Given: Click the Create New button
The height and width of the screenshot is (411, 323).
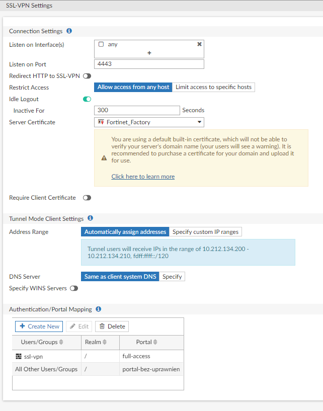Looking at the screenshot, I should 39,326.
